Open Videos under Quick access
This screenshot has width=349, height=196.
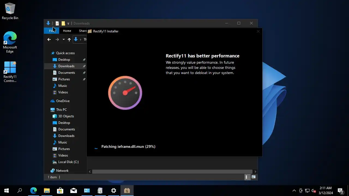coord(63,92)
